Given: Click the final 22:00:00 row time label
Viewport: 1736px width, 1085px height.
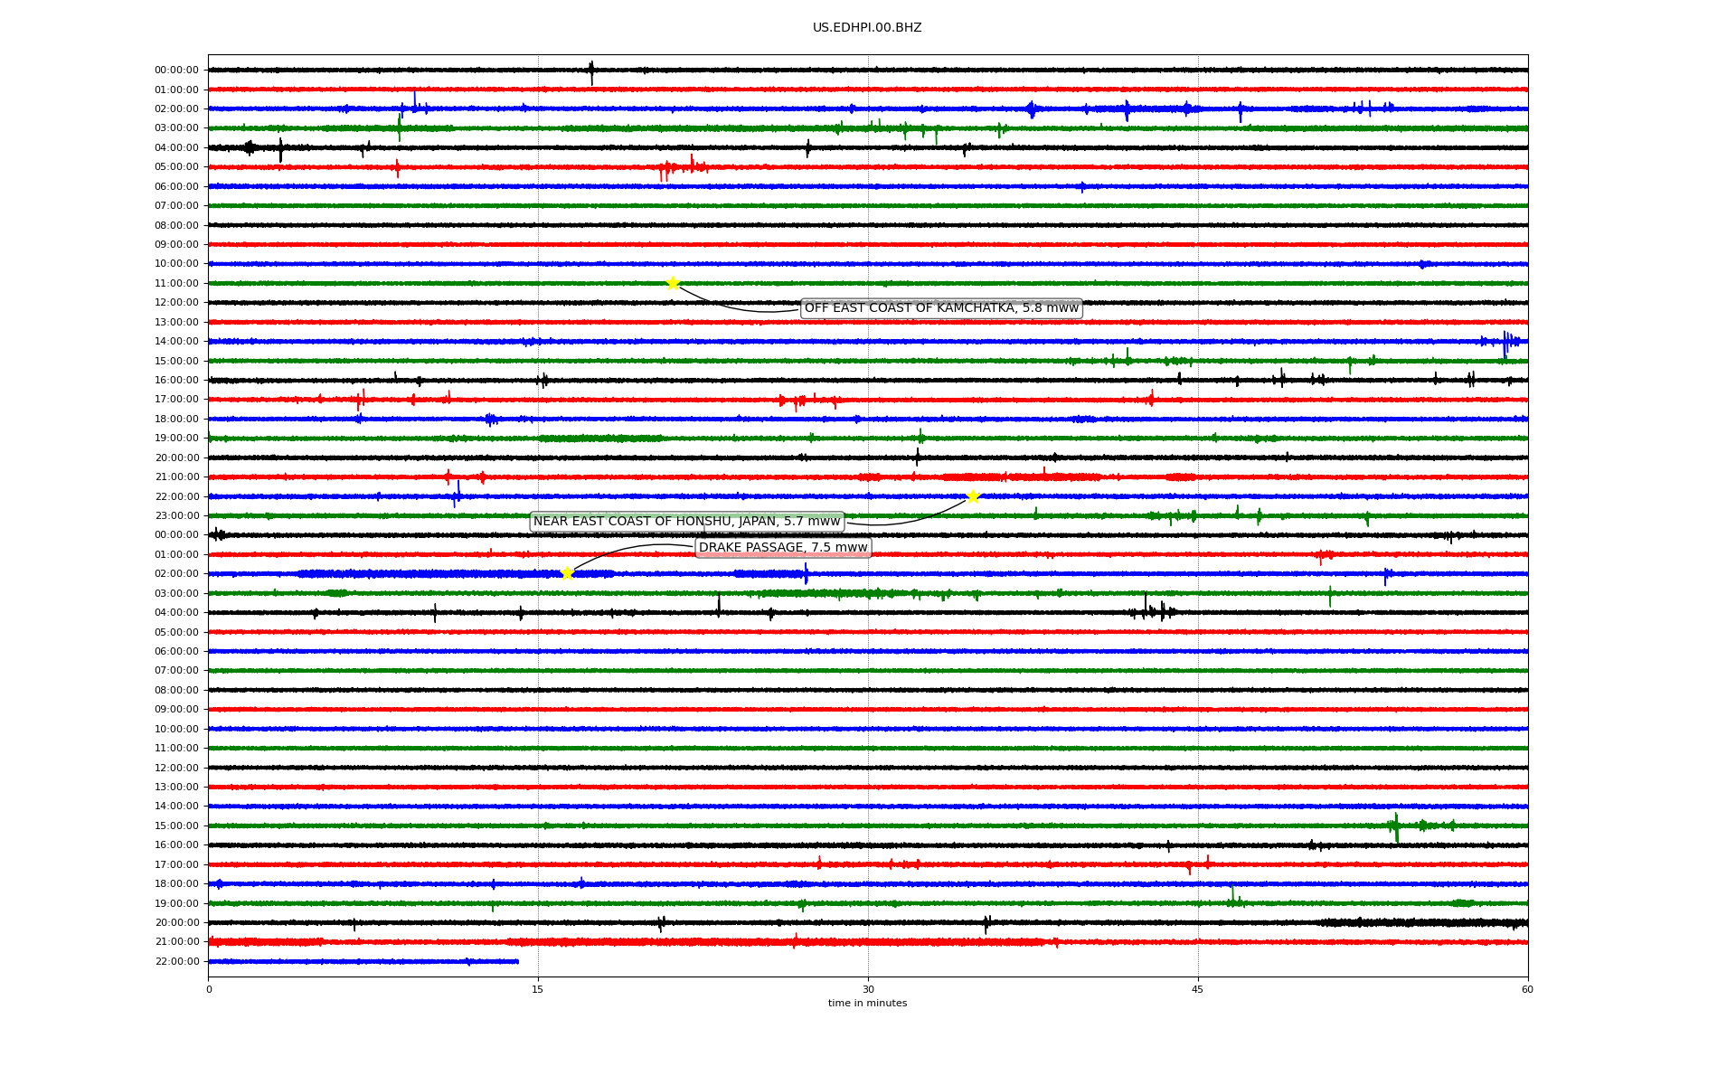Looking at the screenshot, I should coord(176,962).
